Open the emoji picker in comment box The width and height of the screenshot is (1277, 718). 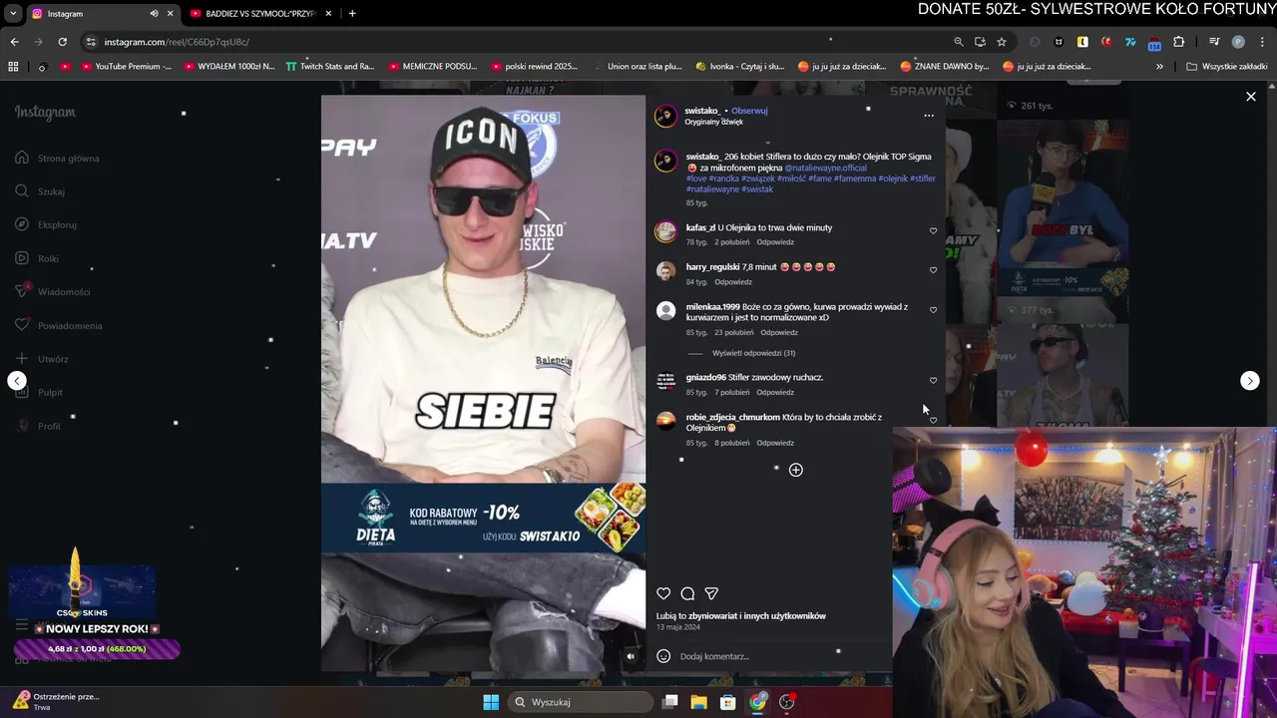click(x=663, y=656)
